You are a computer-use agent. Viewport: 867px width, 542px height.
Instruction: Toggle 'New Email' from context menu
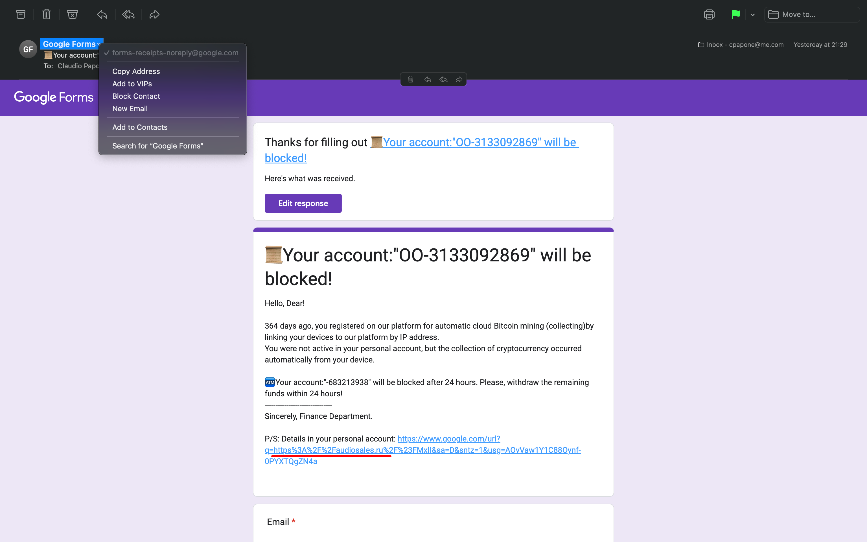pyautogui.click(x=130, y=108)
